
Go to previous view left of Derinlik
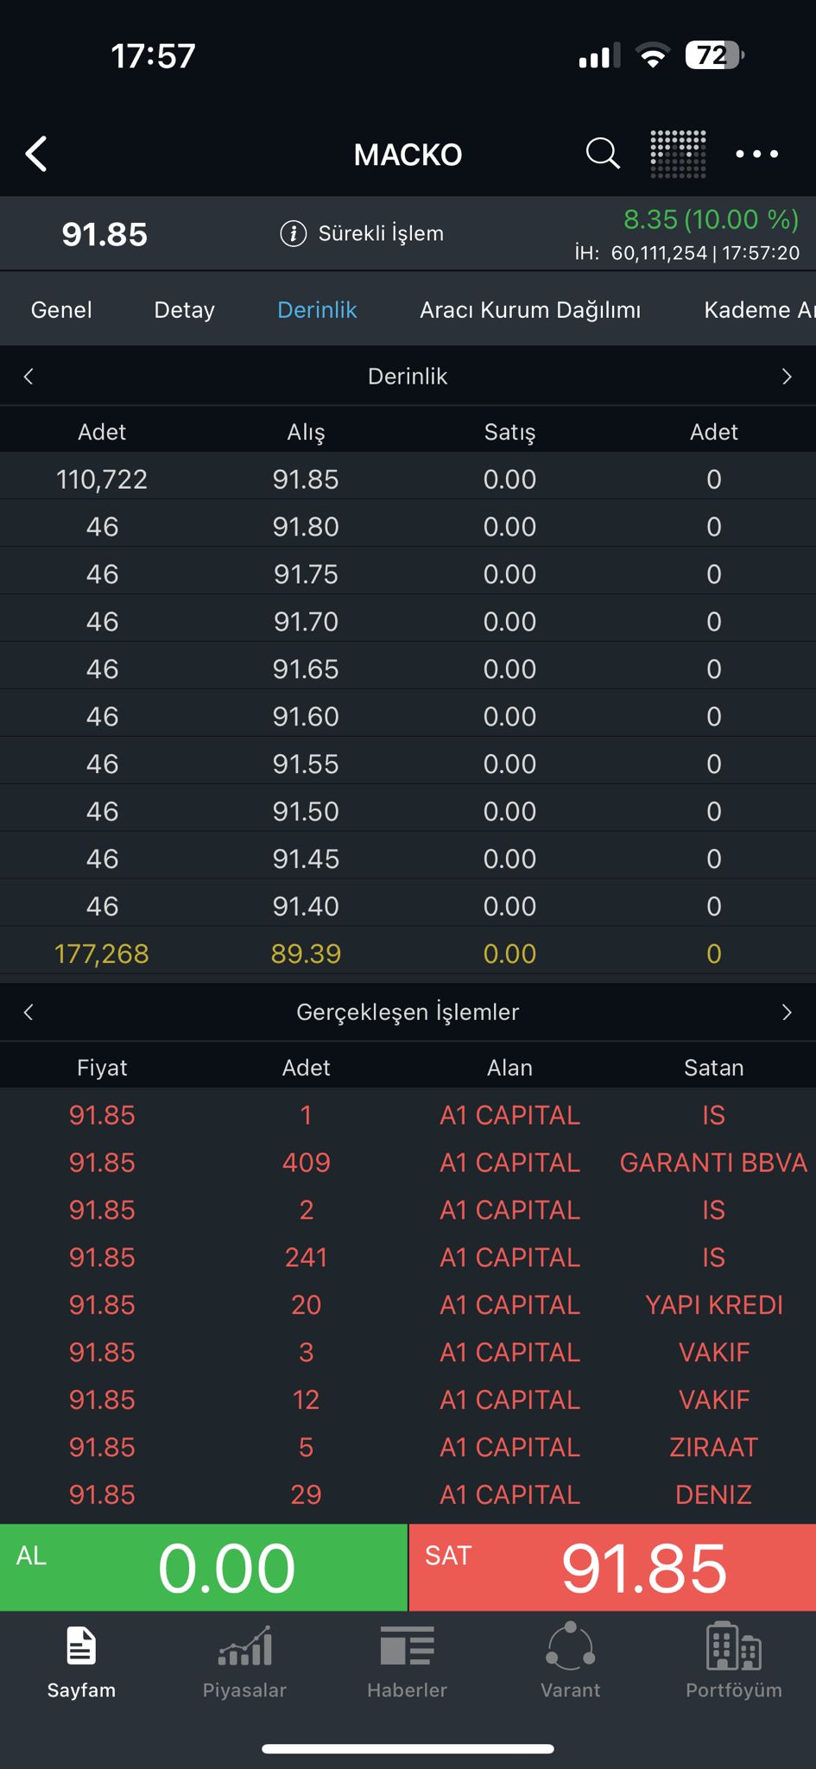tap(28, 377)
